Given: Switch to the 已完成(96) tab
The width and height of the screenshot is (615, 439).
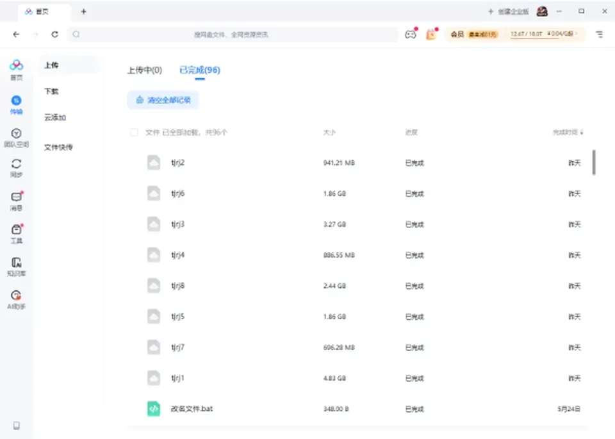Looking at the screenshot, I should pyautogui.click(x=200, y=70).
